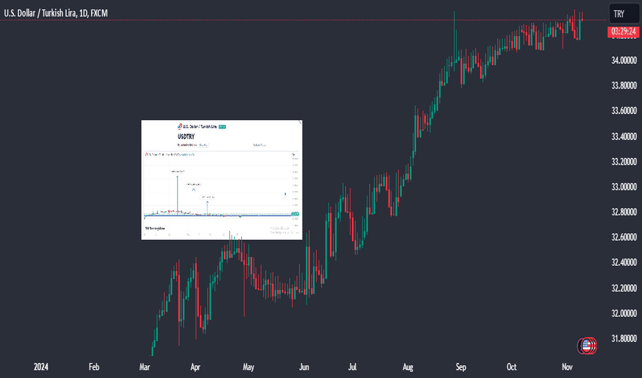Select the May label on time axis
Viewport: 642px width, 378px height.
(249, 367)
